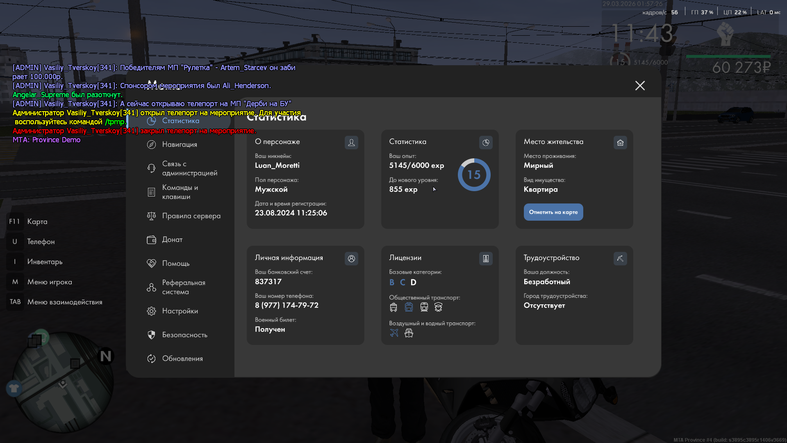787x443 pixels.
Task: Click the pie chart icon in Статистика card
Action: (486, 142)
